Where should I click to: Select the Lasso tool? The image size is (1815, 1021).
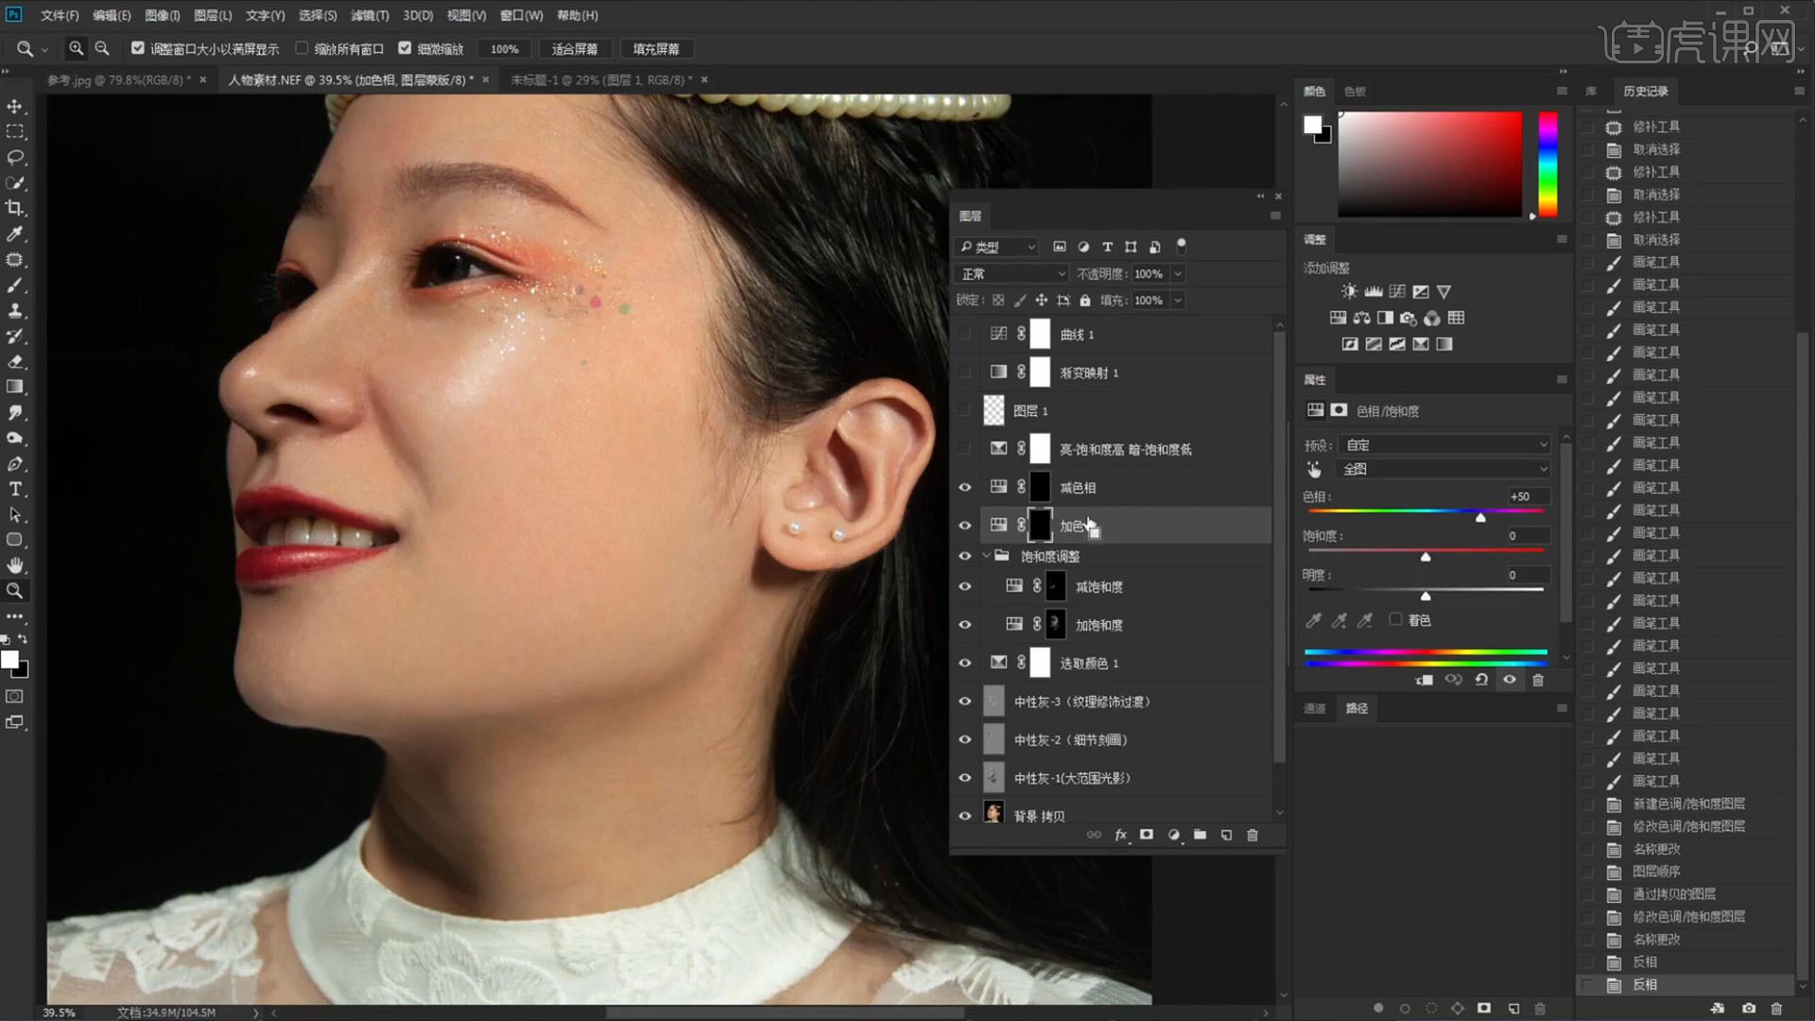click(15, 157)
